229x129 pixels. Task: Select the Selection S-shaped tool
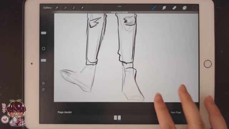(x=74, y=8)
